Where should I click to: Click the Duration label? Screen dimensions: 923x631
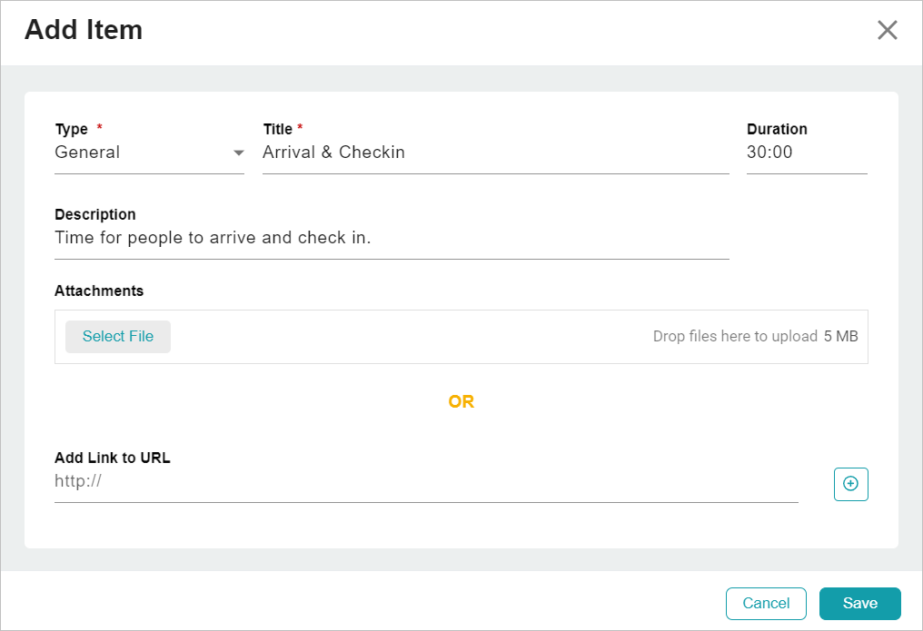tap(777, 129)
